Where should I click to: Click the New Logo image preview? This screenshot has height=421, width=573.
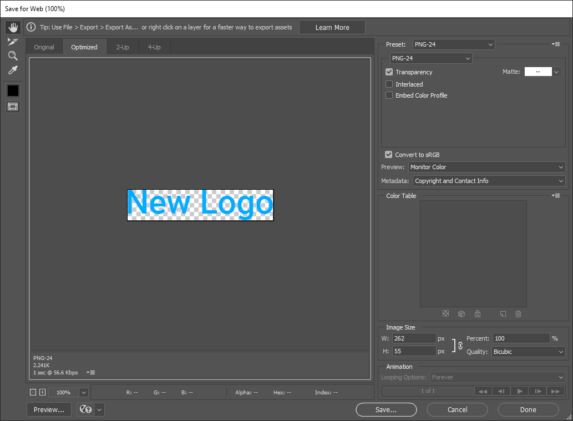[200, 205]
